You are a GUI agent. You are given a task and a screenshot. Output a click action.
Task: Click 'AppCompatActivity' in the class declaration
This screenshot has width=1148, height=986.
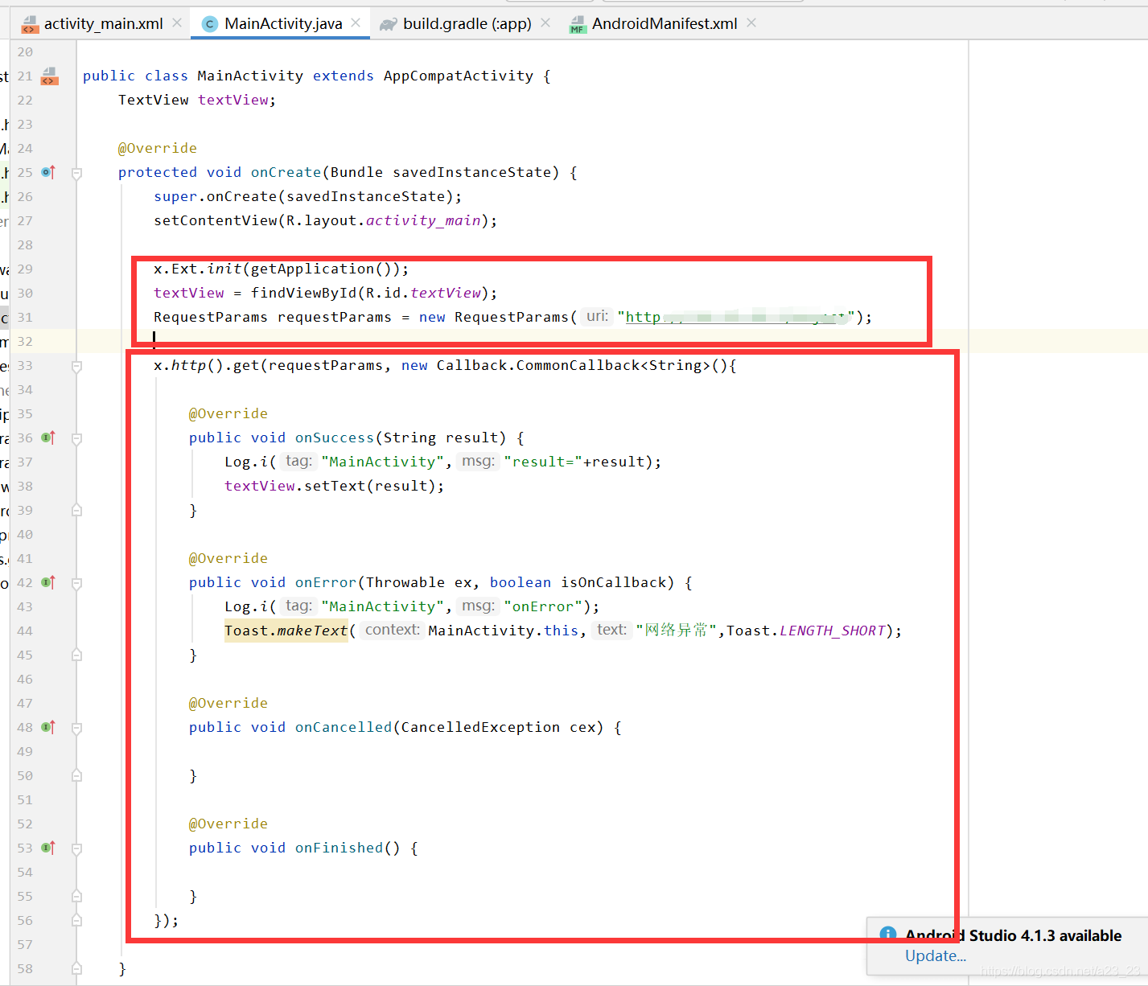click(459, 76)
